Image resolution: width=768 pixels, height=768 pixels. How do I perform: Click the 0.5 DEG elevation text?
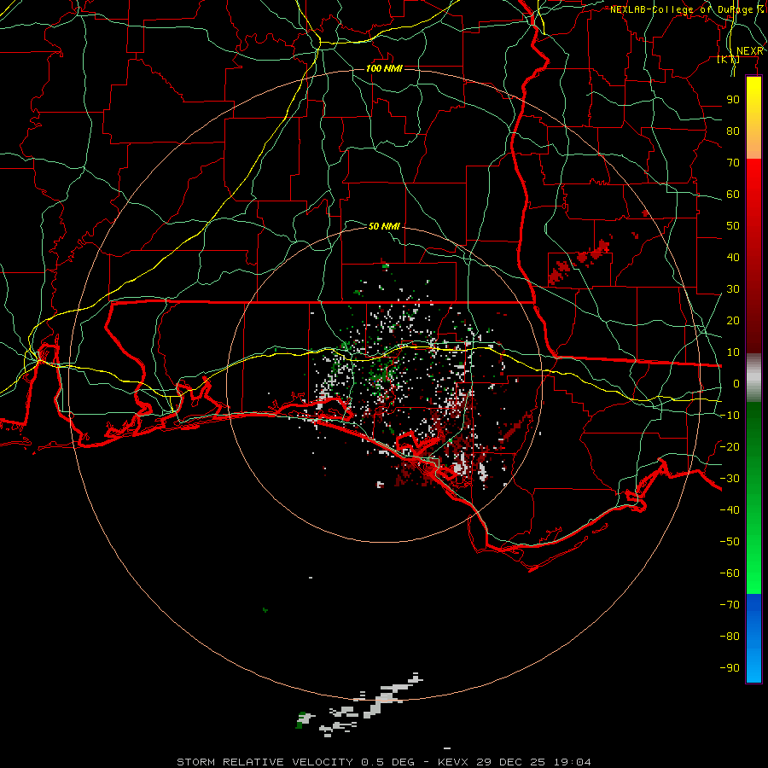[387, 762]
